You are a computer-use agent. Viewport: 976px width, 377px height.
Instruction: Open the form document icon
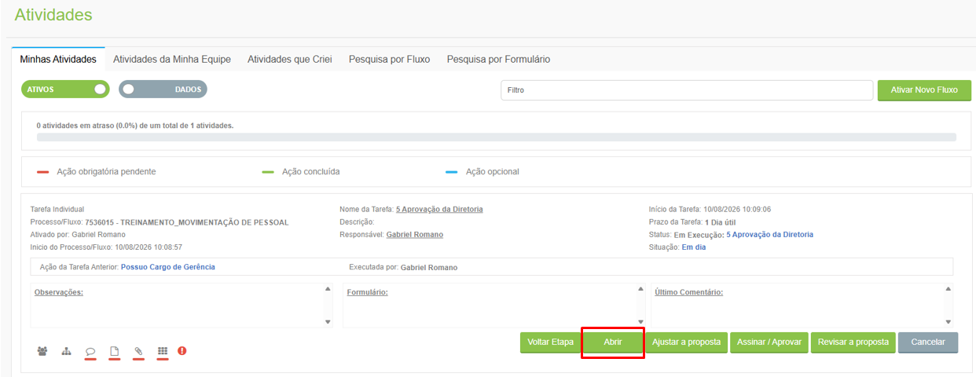[114, 351]
